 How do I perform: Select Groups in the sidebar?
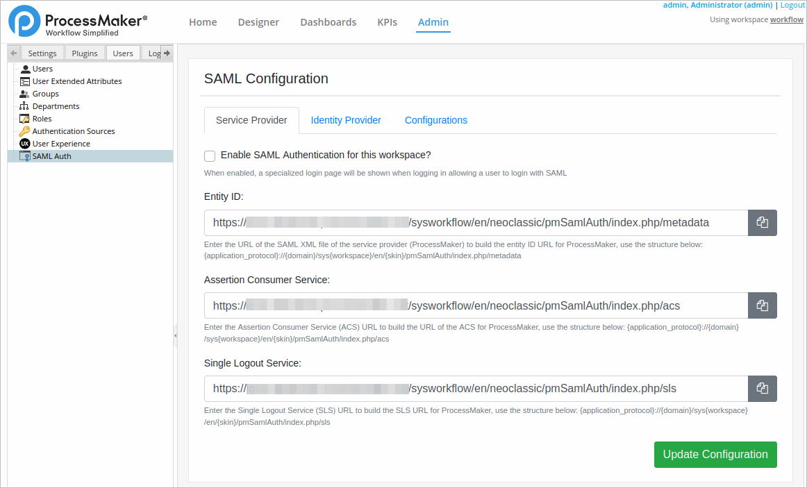click(x=45, y=94)
